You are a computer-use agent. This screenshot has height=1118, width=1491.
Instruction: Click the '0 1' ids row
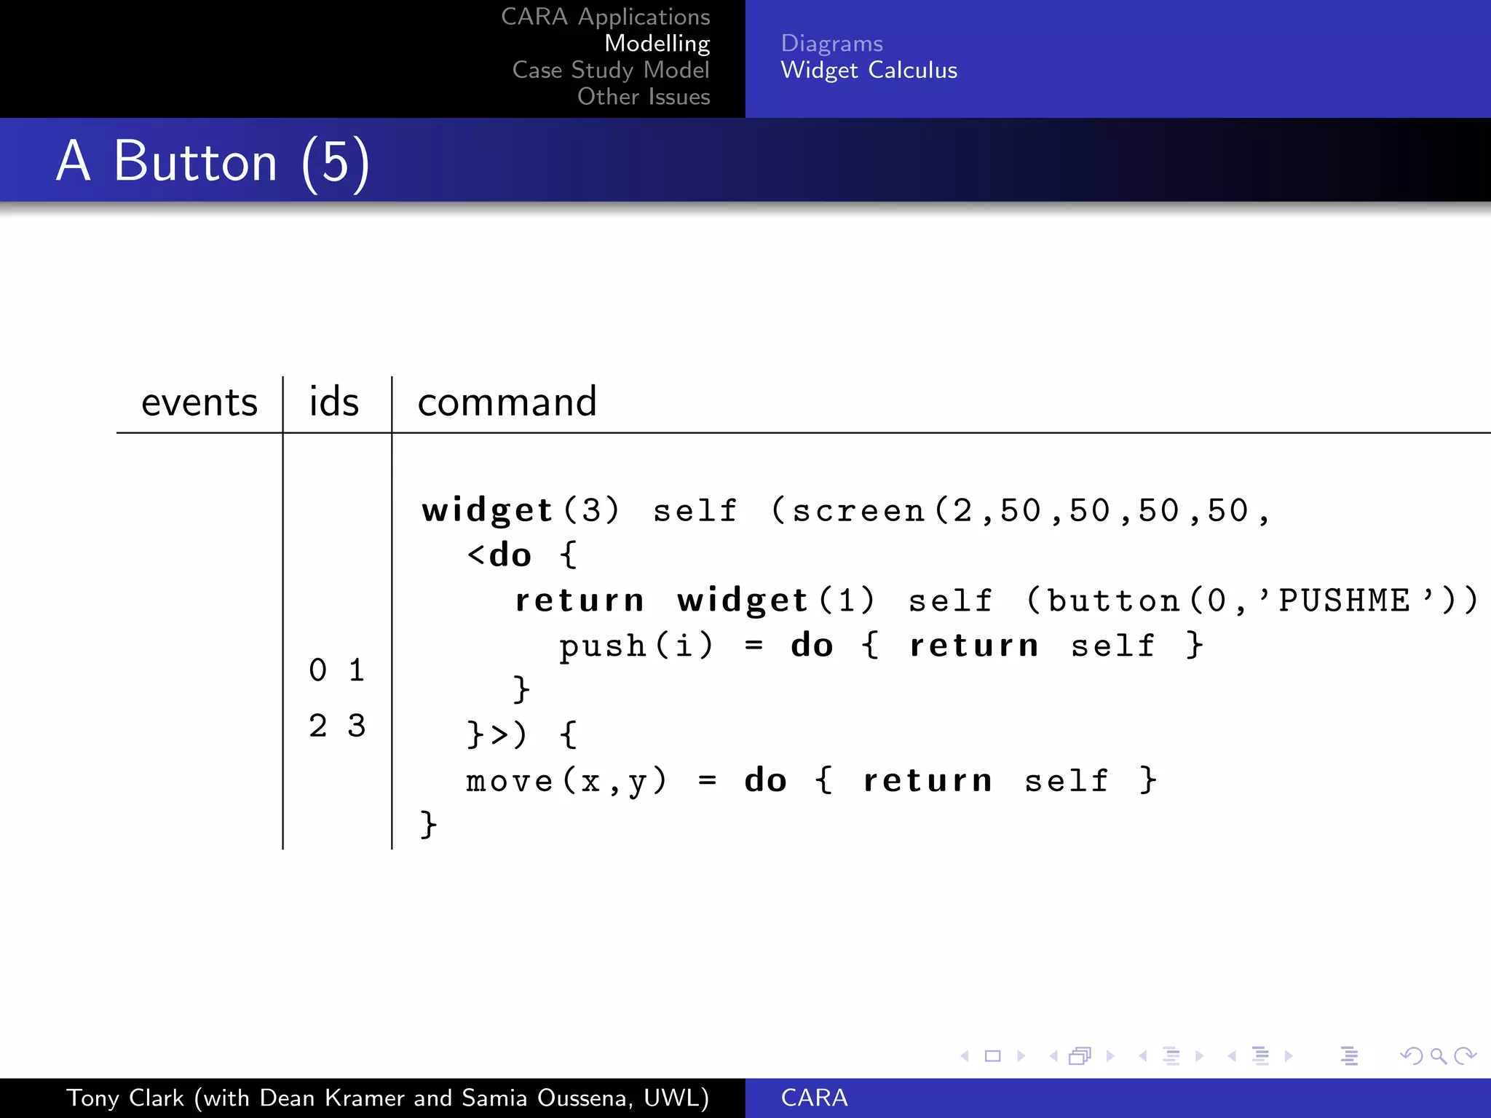tap(336, 670)
